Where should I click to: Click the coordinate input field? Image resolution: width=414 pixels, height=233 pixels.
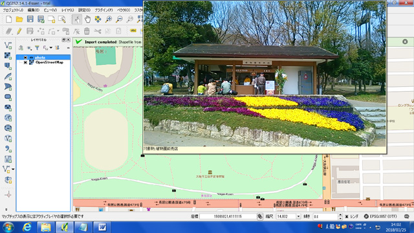point(228,216)
